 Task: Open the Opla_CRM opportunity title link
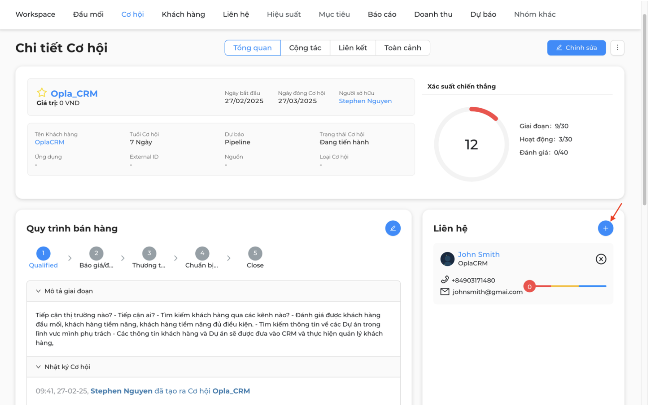(74, 93)
